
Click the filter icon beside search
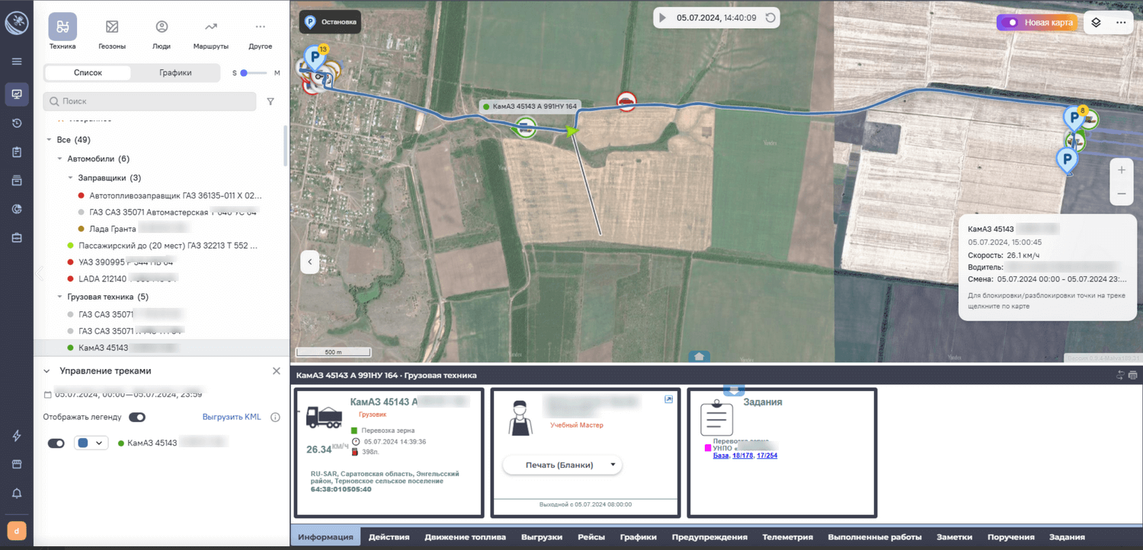(271, 101)
